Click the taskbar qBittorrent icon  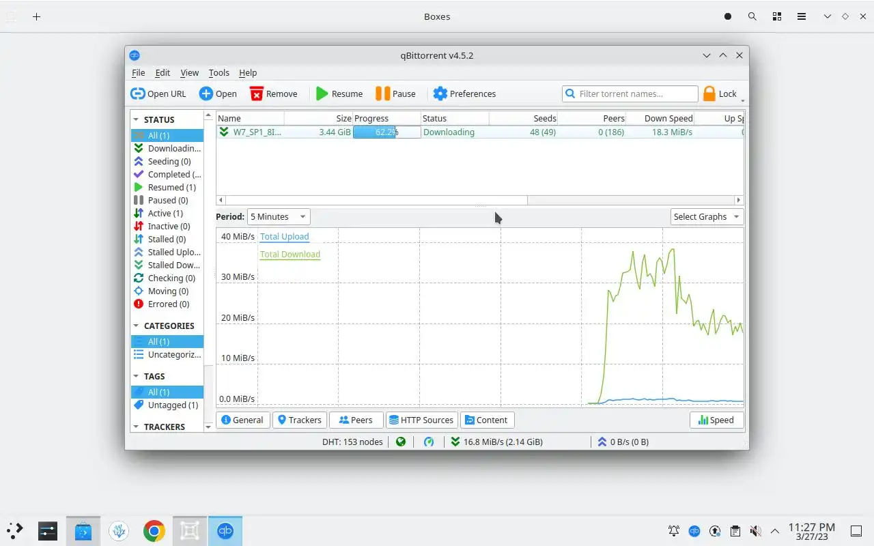pos(225,531)
